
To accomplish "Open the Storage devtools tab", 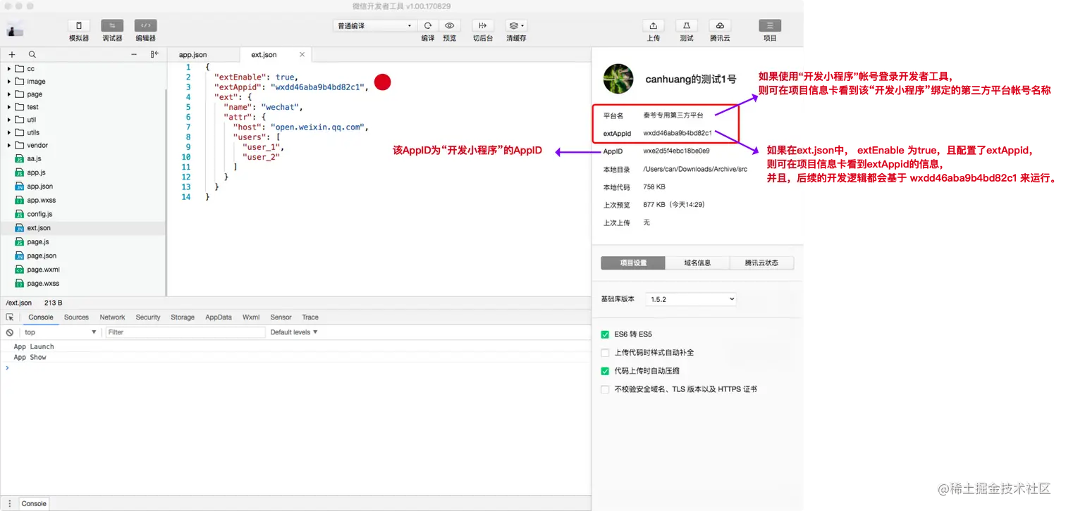I will click(x=183, y=317).
